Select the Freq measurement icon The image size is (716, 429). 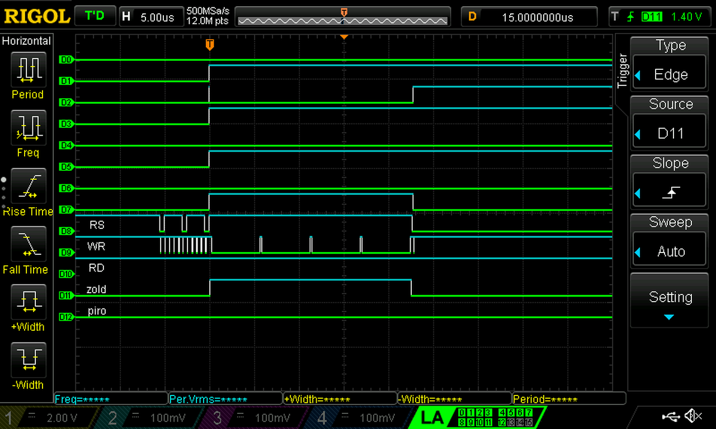27,127
